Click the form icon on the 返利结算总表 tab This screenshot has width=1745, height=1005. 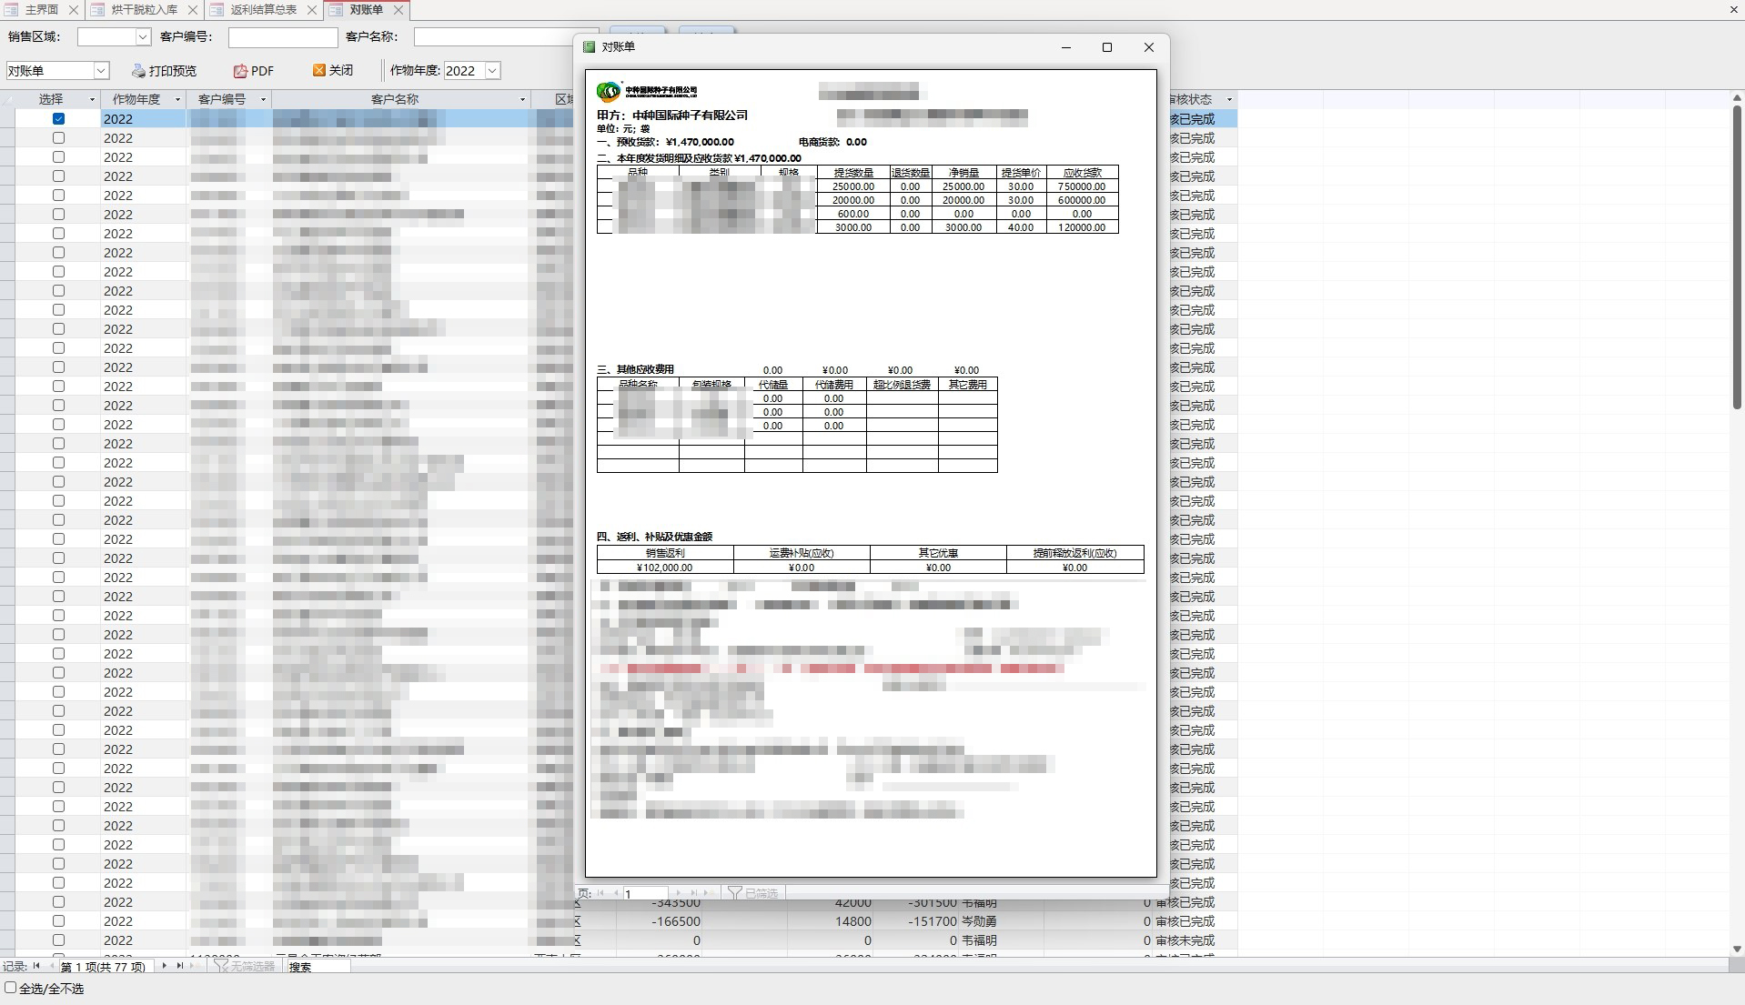click(217, 10)
